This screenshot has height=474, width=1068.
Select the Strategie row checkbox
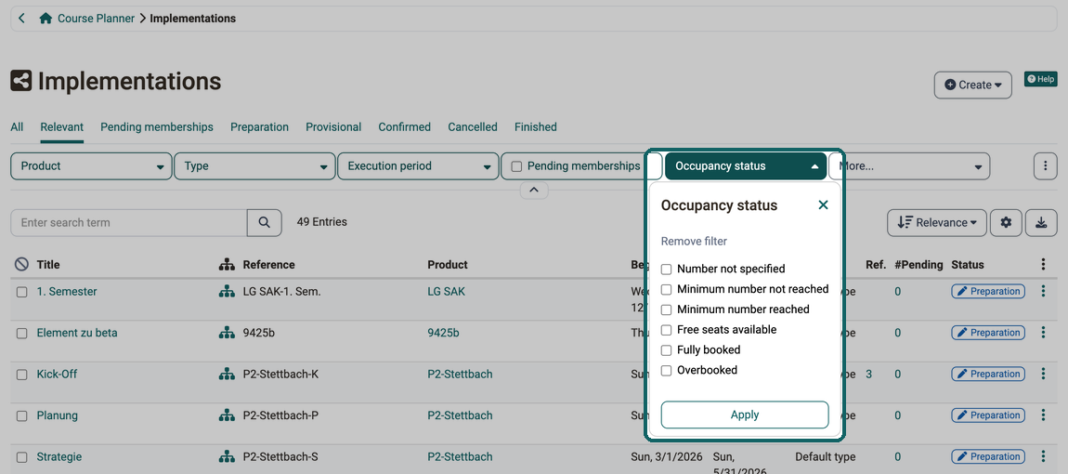pyautogui.click(x=21, y=457)
